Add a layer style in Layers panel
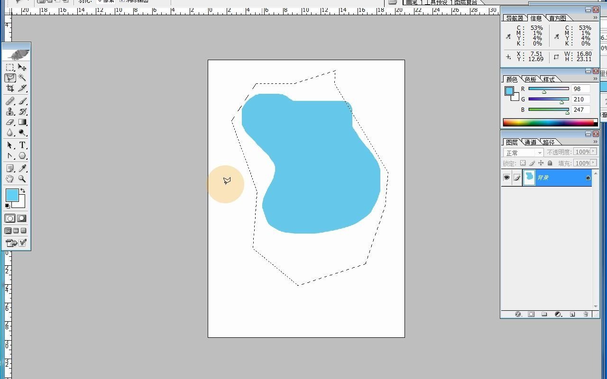 (518, 314)
